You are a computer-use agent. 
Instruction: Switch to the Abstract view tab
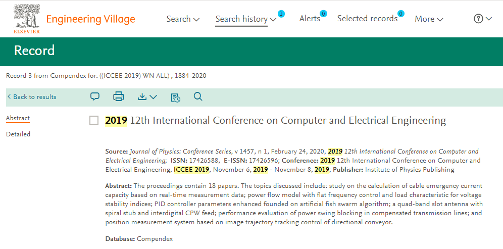coord(18,118)
